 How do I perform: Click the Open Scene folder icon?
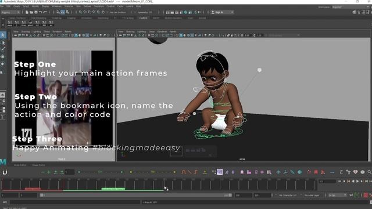pos(31,12)
